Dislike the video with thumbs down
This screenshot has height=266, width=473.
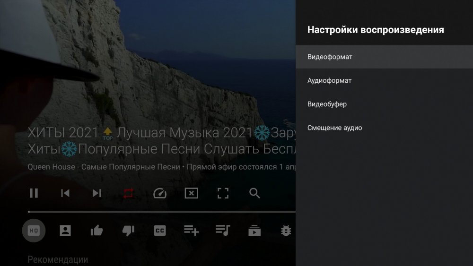point(128,231)
